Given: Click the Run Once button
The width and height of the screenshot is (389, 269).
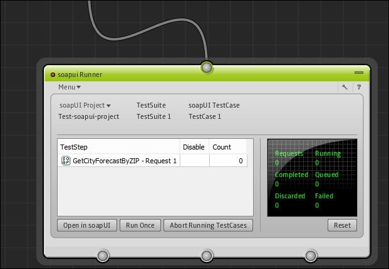Looking at the screenshot, I should [140, 225].
